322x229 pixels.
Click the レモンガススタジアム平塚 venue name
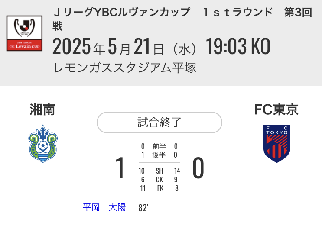[125, 68]
